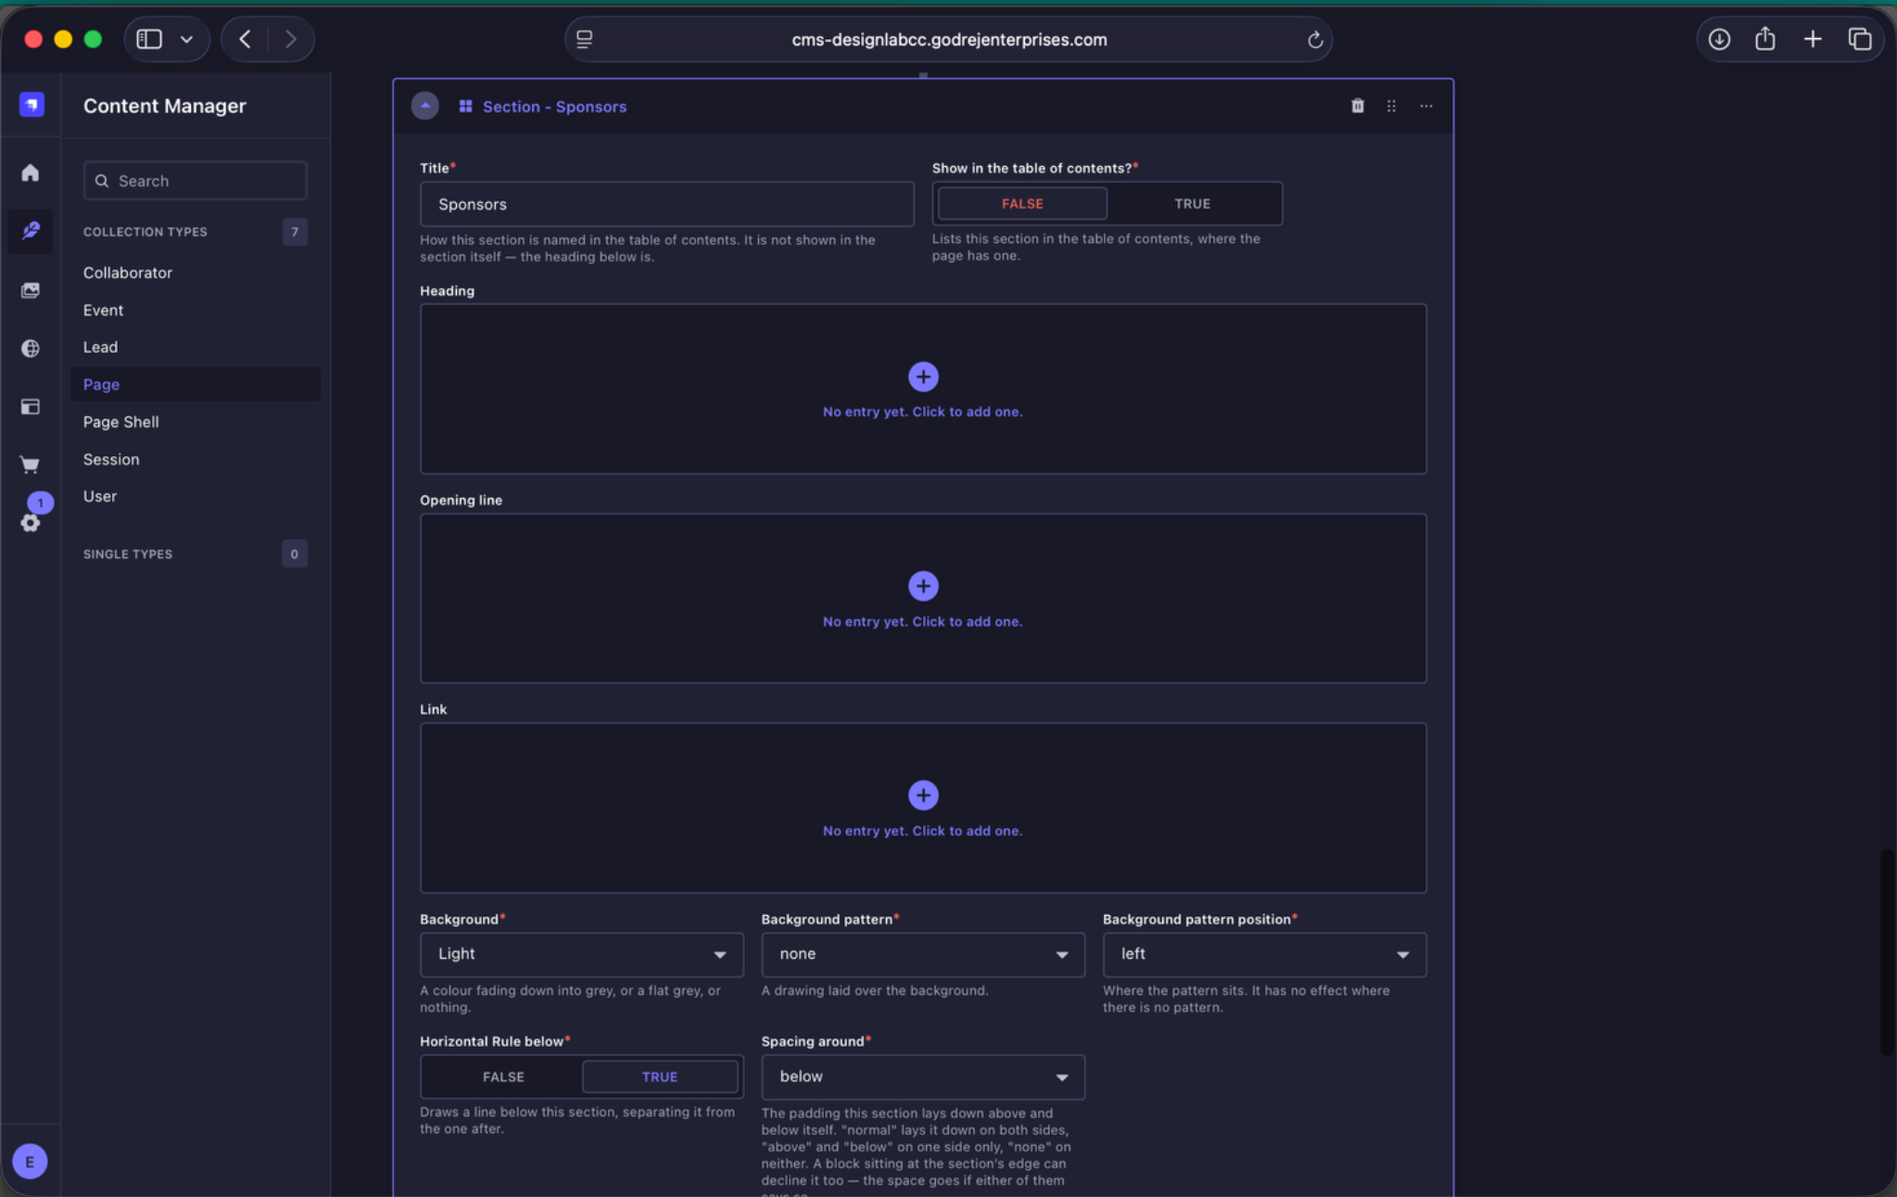The width and height of the screenshot is (1897, 1197).
Task: Set table of contents toggle to FALSE
Action: pyautogui.click(x=1021, y=203)
